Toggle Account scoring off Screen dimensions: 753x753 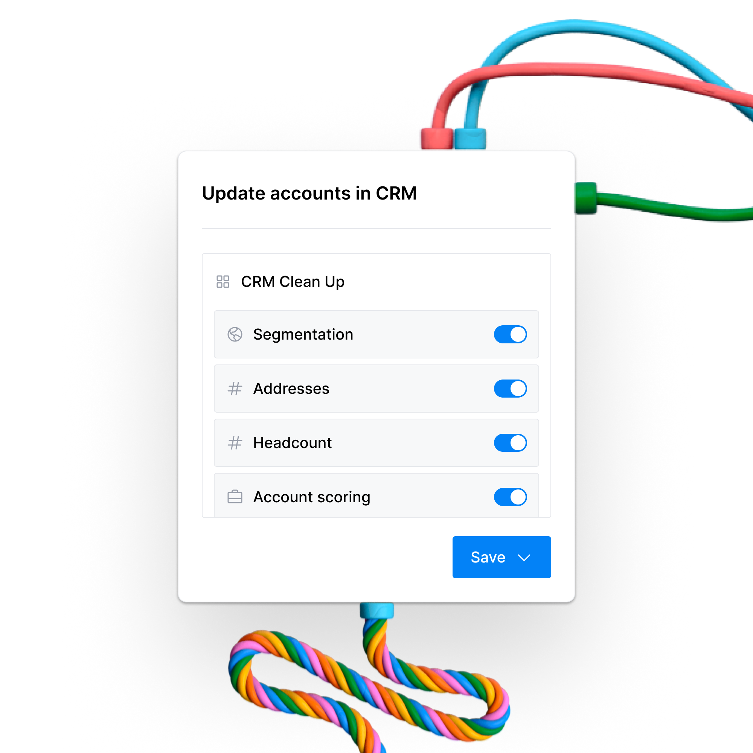click(x=510, y=497)
